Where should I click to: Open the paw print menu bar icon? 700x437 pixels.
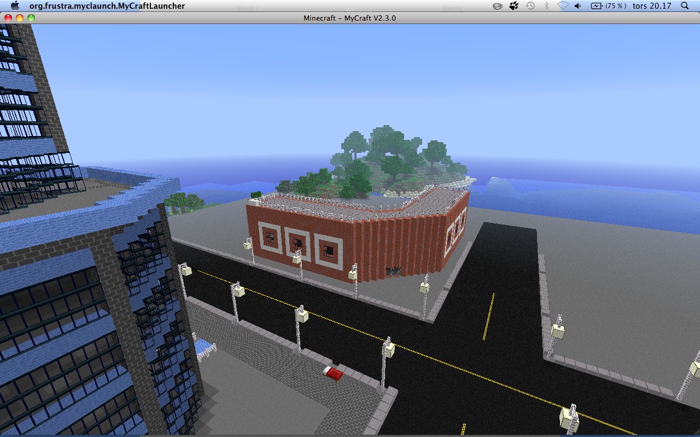(514, 6)
